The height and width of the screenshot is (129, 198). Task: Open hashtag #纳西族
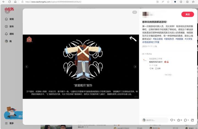click(x=179, y=39)
